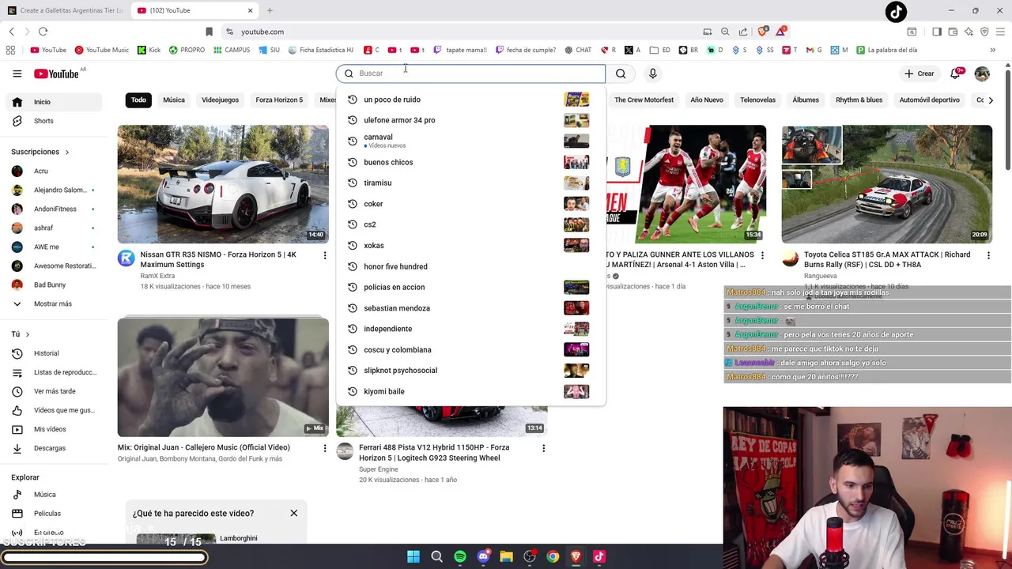The image size is (1012, 569).
Task: Open Vídeos que me gustan
Action: tap(52, 410)
